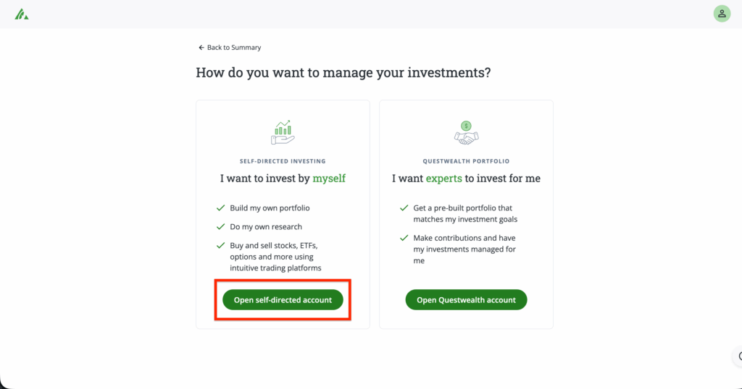Click checkmark beside Get a pre-built portfolio
Screen dimensions: 742x389
[404, 208]
